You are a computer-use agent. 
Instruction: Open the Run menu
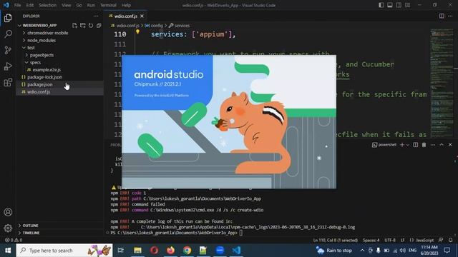[x=91, y=5]
